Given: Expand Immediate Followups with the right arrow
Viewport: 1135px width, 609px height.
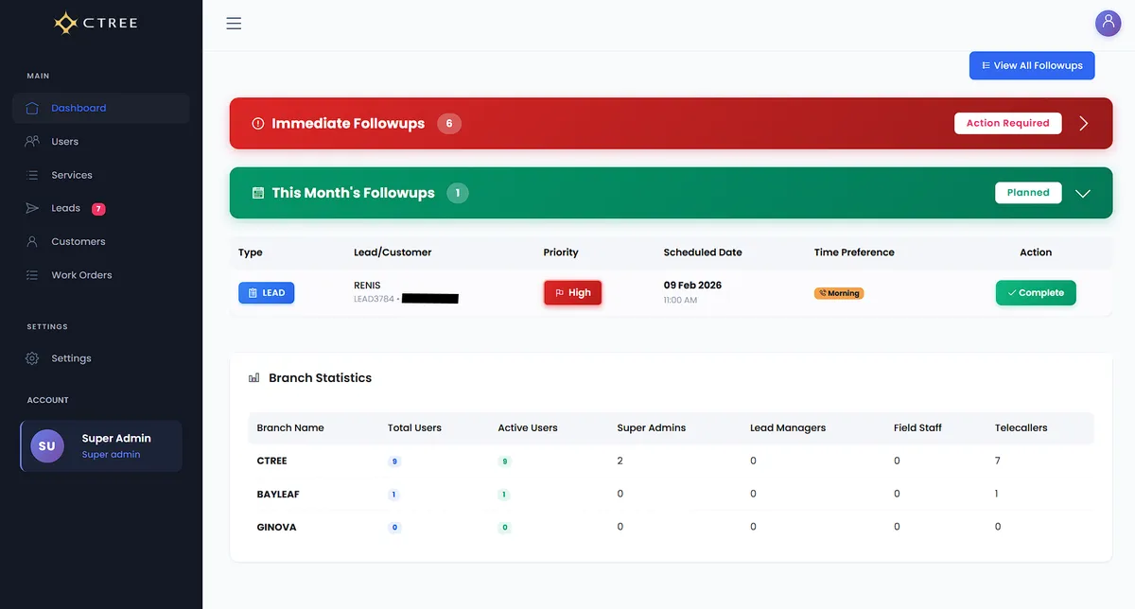Looking at the screenshot, I should 1084,123.
